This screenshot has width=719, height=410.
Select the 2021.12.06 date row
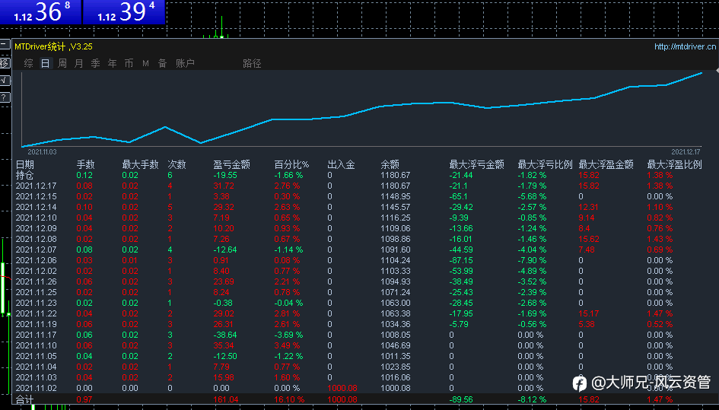click(x=37, y=260)
